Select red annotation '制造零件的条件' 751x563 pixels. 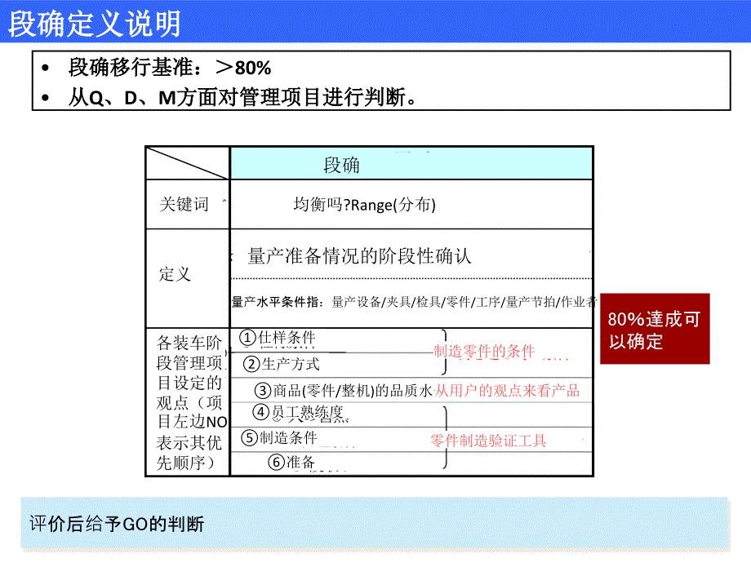pyautogui.click(x=484, y=351)
